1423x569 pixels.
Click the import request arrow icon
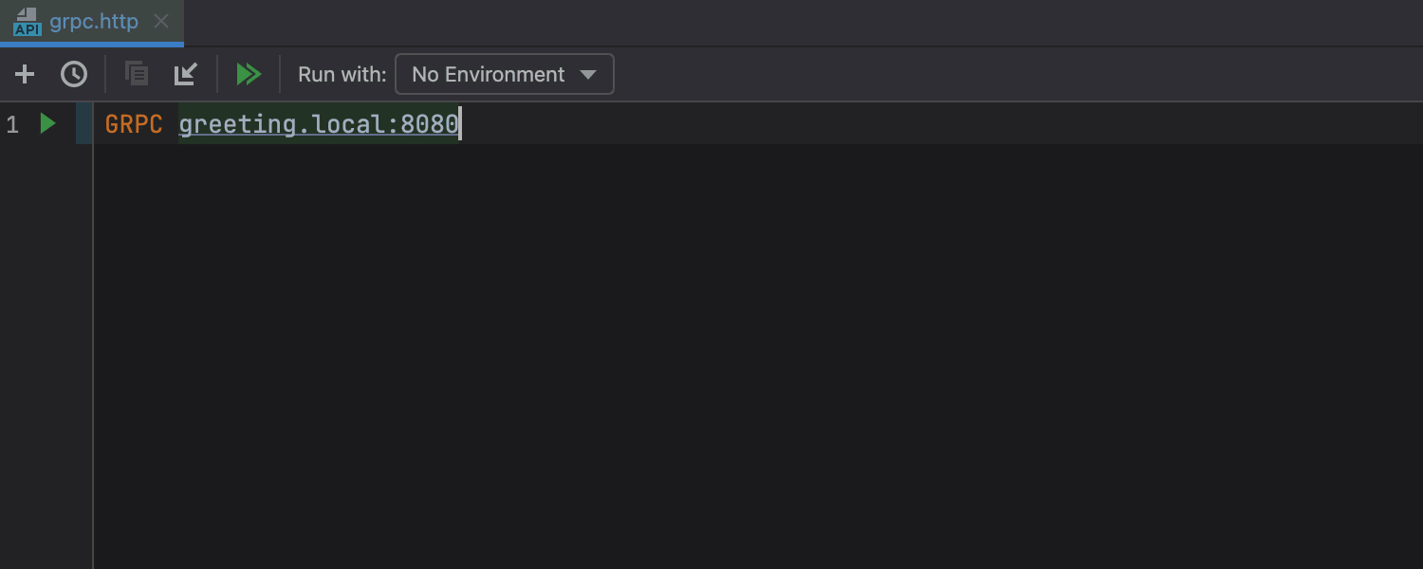(x=186, y=74)
